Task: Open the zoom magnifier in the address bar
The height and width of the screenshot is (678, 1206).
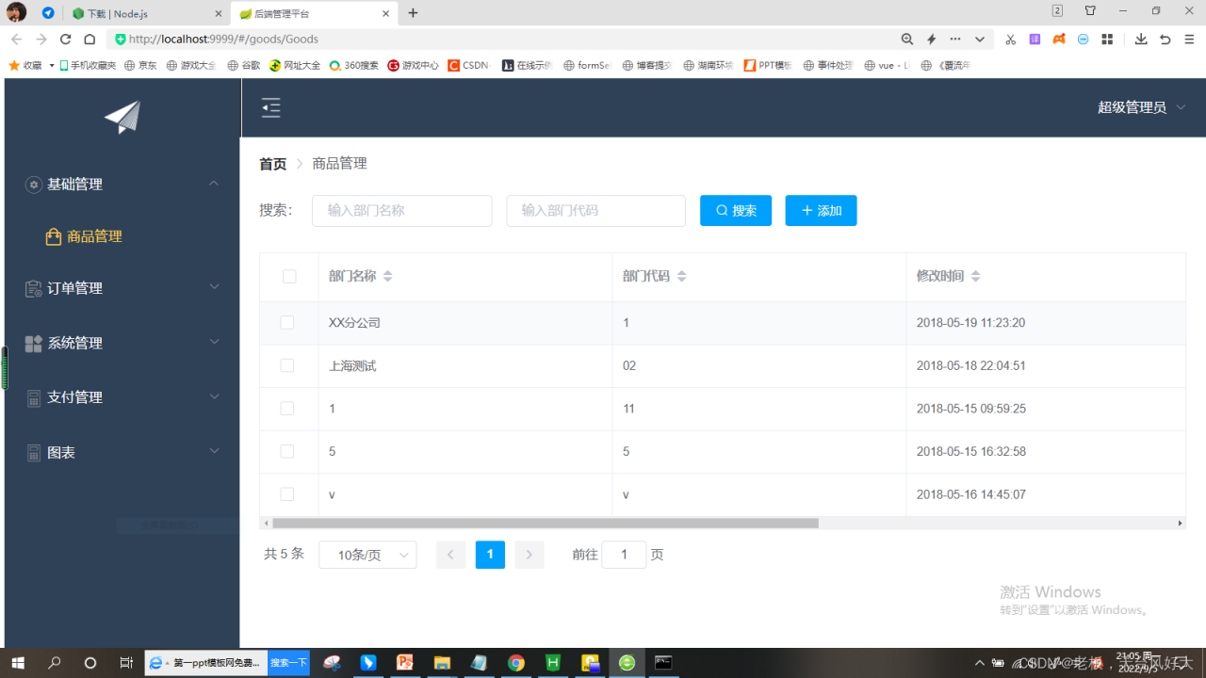Action: [907, 40]
